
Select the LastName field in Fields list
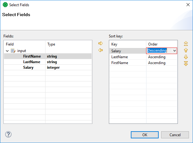[x=32, y=62]
